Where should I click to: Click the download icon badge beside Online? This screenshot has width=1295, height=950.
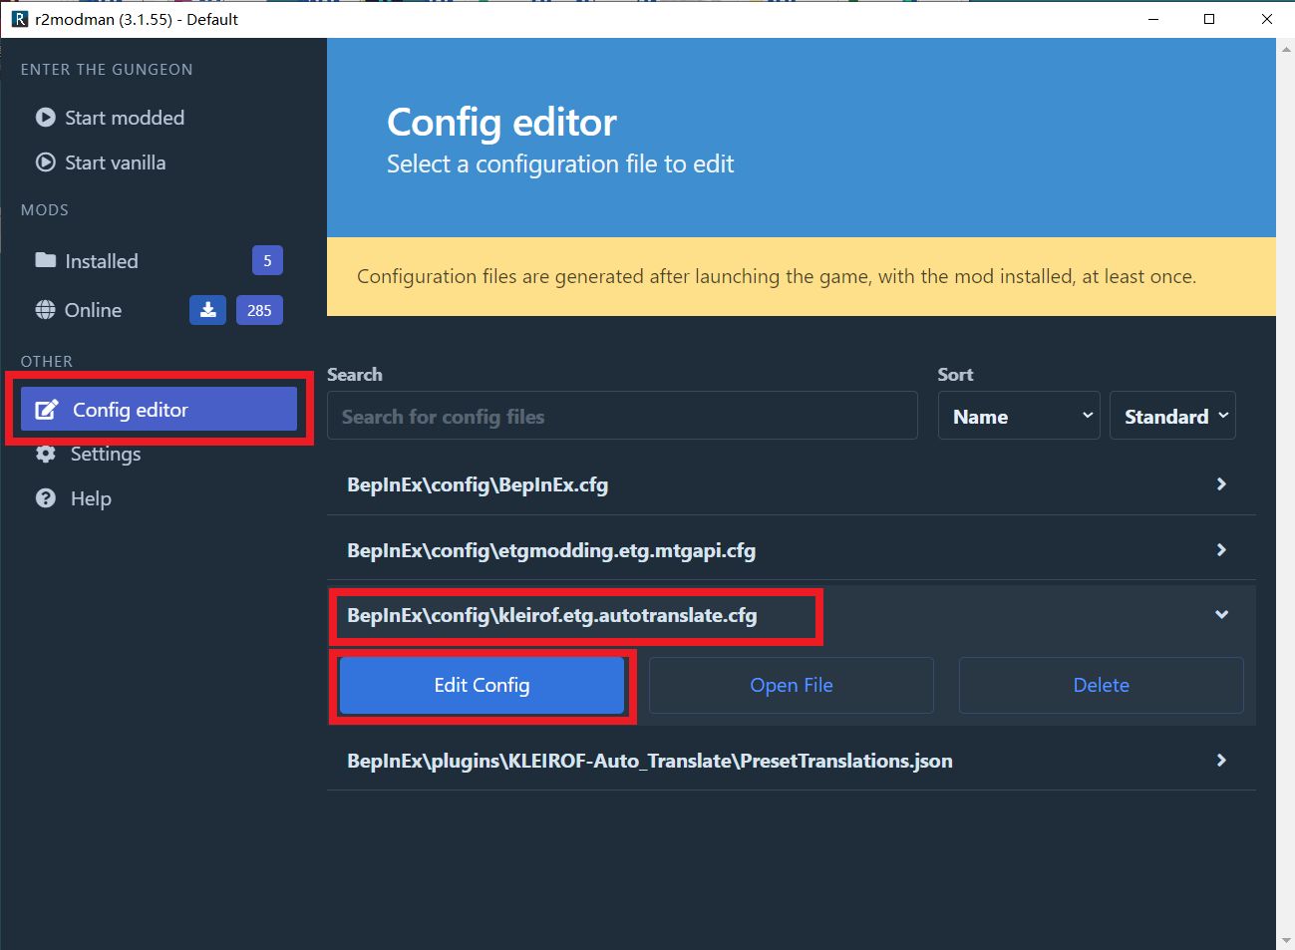tap(207, 310)
